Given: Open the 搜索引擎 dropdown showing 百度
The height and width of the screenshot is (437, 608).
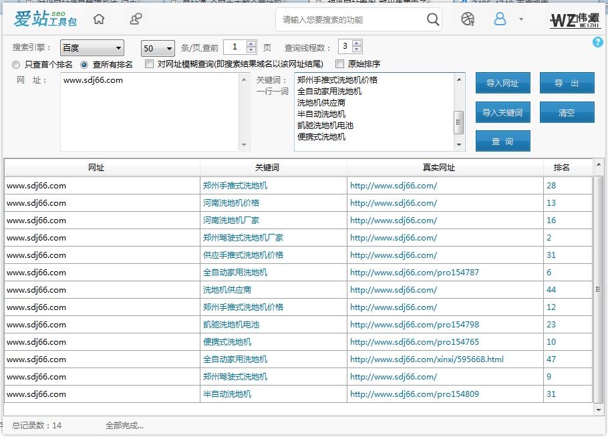Looking at the screenshot, I should pos(92,47).
